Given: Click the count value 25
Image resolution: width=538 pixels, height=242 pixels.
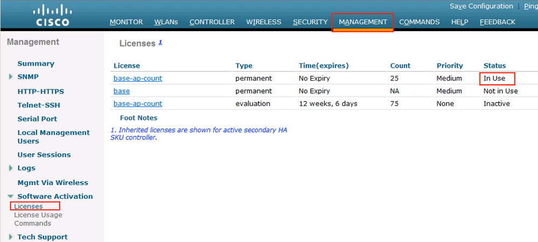Looking at the screenshot, I should 394,78.
